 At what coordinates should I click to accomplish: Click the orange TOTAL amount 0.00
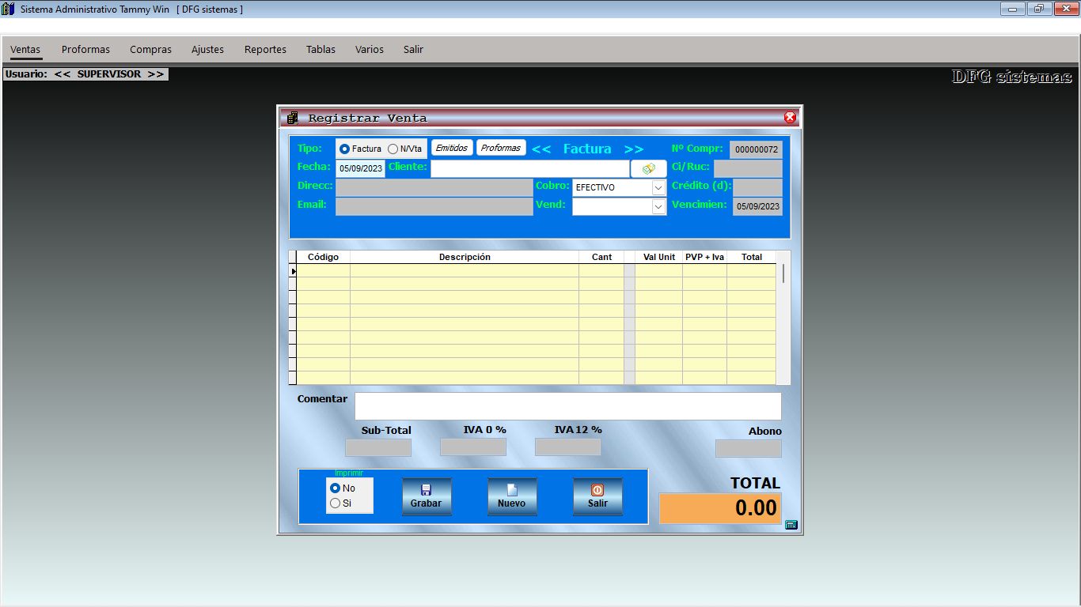[720, 508]
